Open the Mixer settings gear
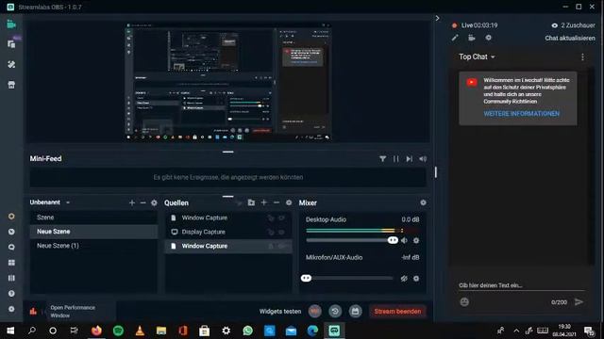This screenshot has width=604, height=339. [423, 202]
